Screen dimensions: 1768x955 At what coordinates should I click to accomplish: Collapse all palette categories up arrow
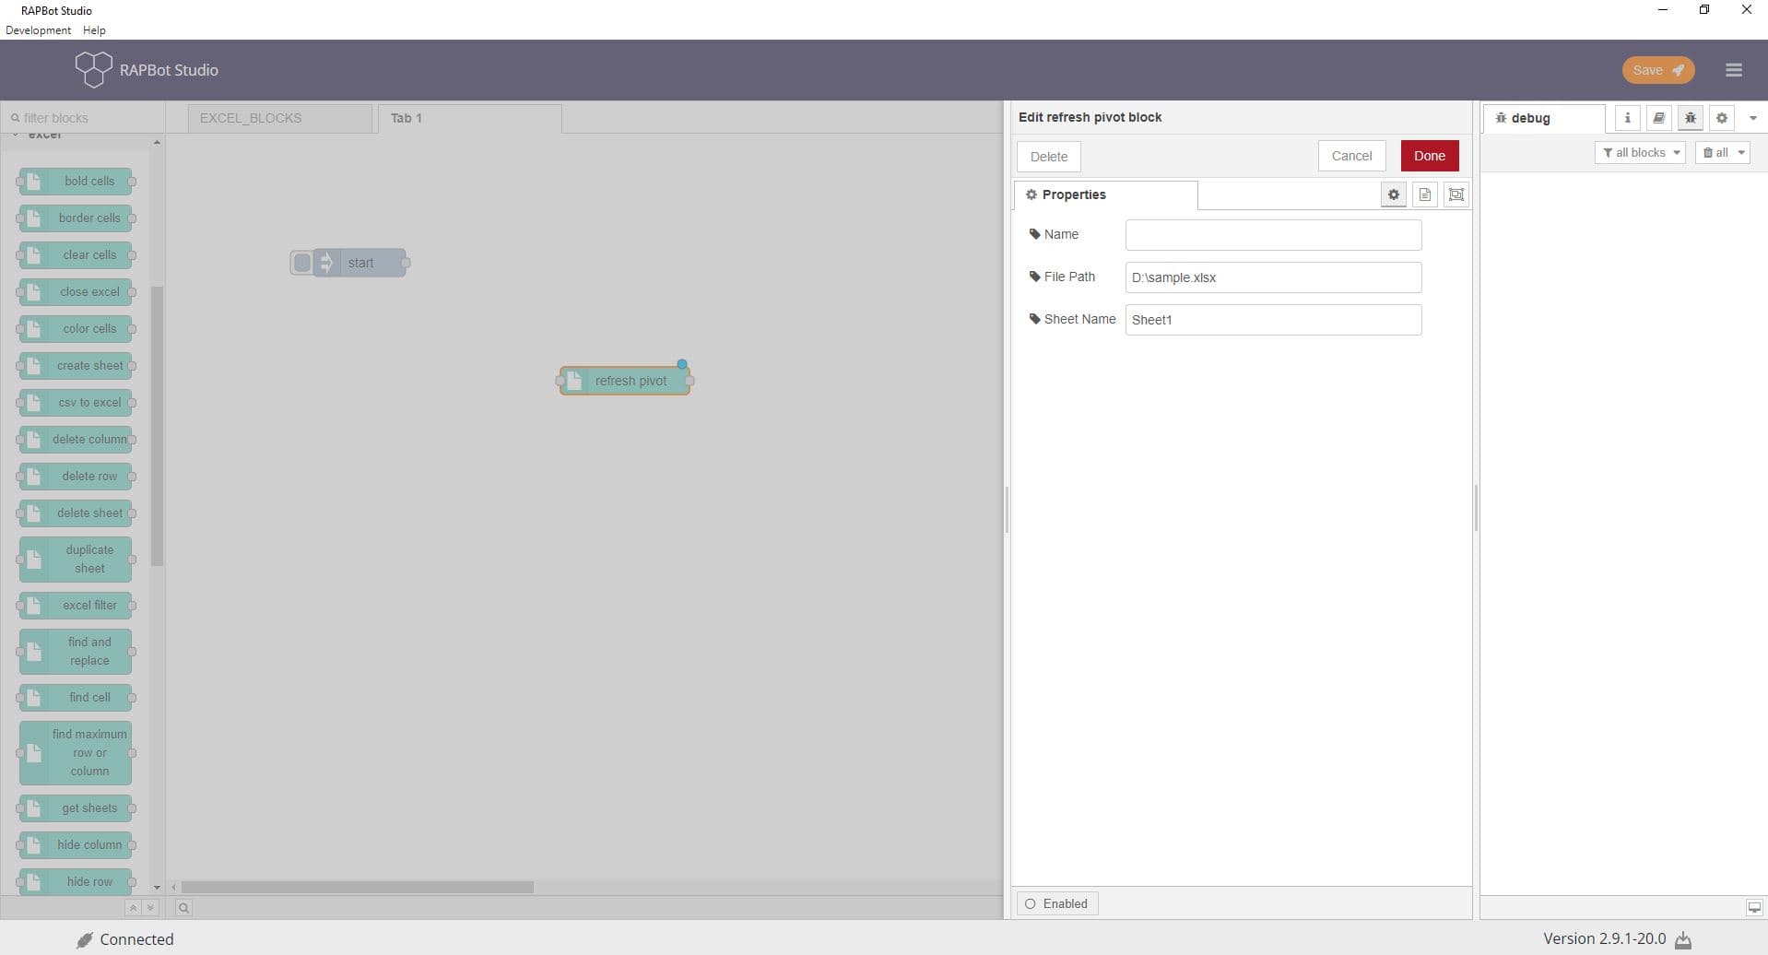click(133, 908)
